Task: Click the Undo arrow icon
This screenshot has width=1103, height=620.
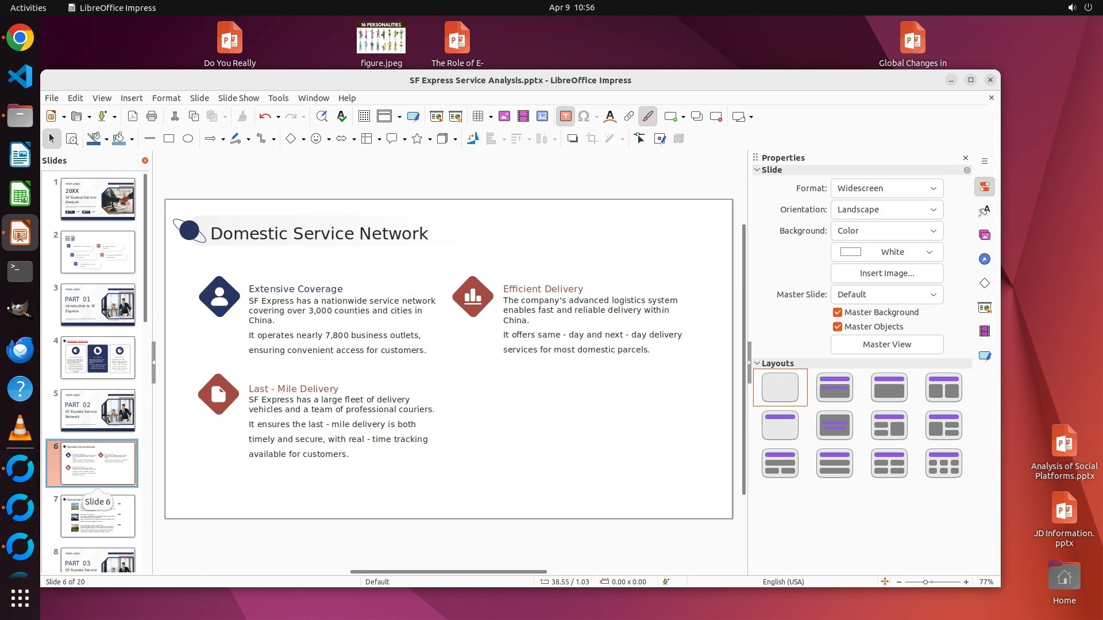Action: tap(264, 117)
